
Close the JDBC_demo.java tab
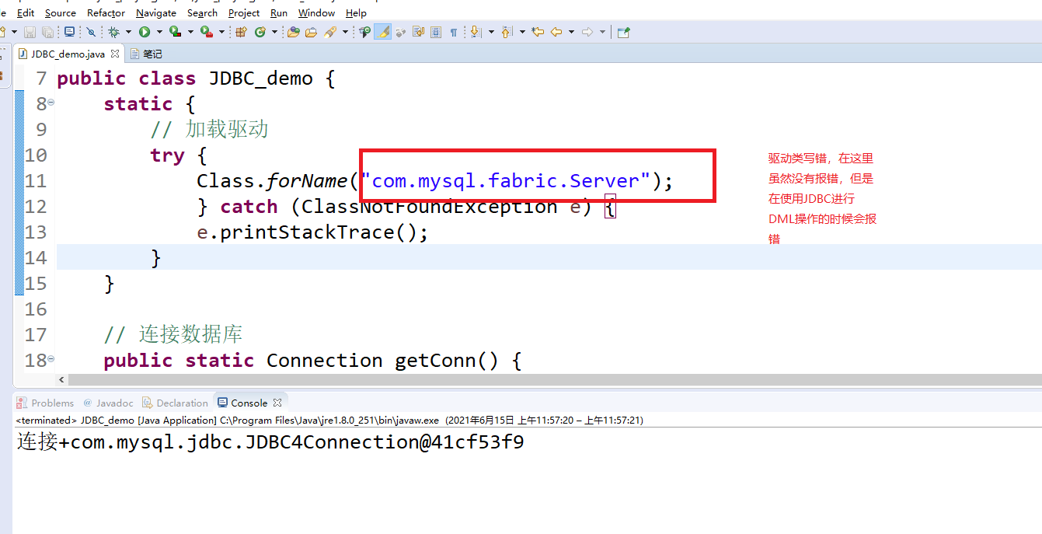point(116,54)
